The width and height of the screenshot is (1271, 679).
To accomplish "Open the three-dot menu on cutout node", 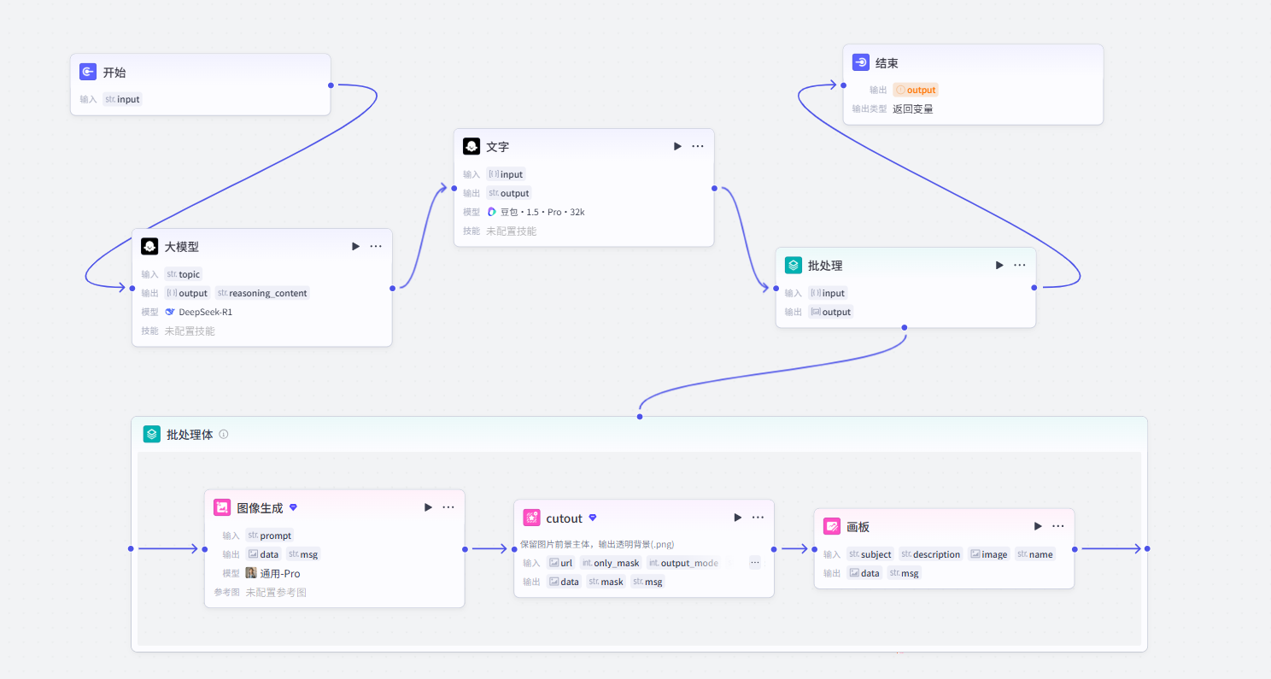I will (x=758, y=518).
